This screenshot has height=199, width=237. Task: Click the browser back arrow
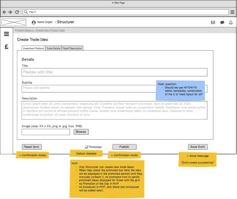(x=4, y=12)
